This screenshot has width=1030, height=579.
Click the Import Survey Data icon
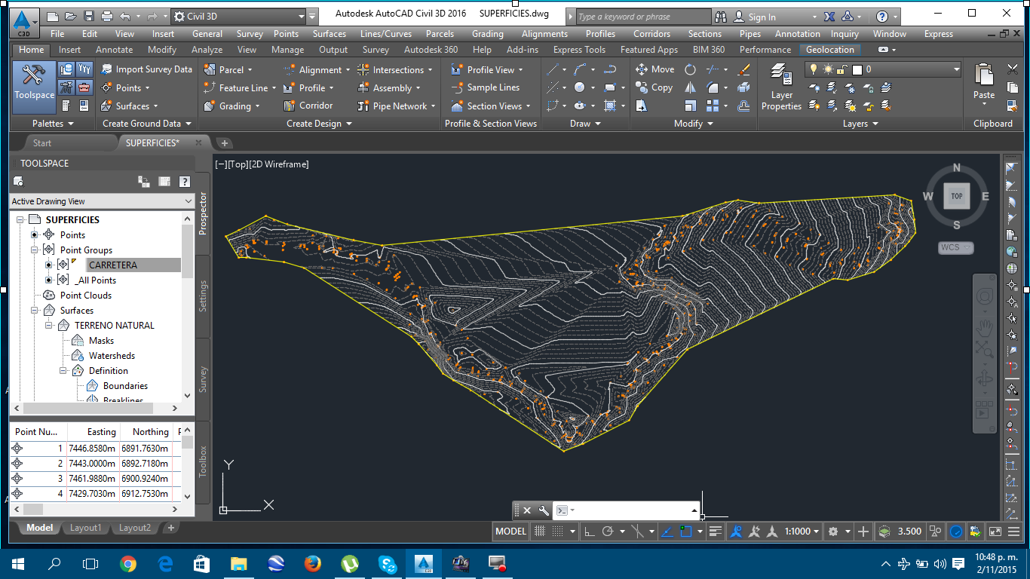[x=107, y=69]
